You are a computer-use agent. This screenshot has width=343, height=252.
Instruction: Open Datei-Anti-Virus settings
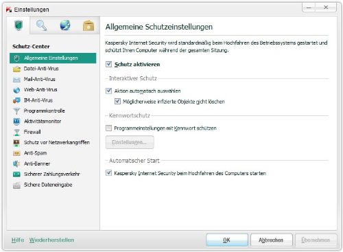pos(41,69)
